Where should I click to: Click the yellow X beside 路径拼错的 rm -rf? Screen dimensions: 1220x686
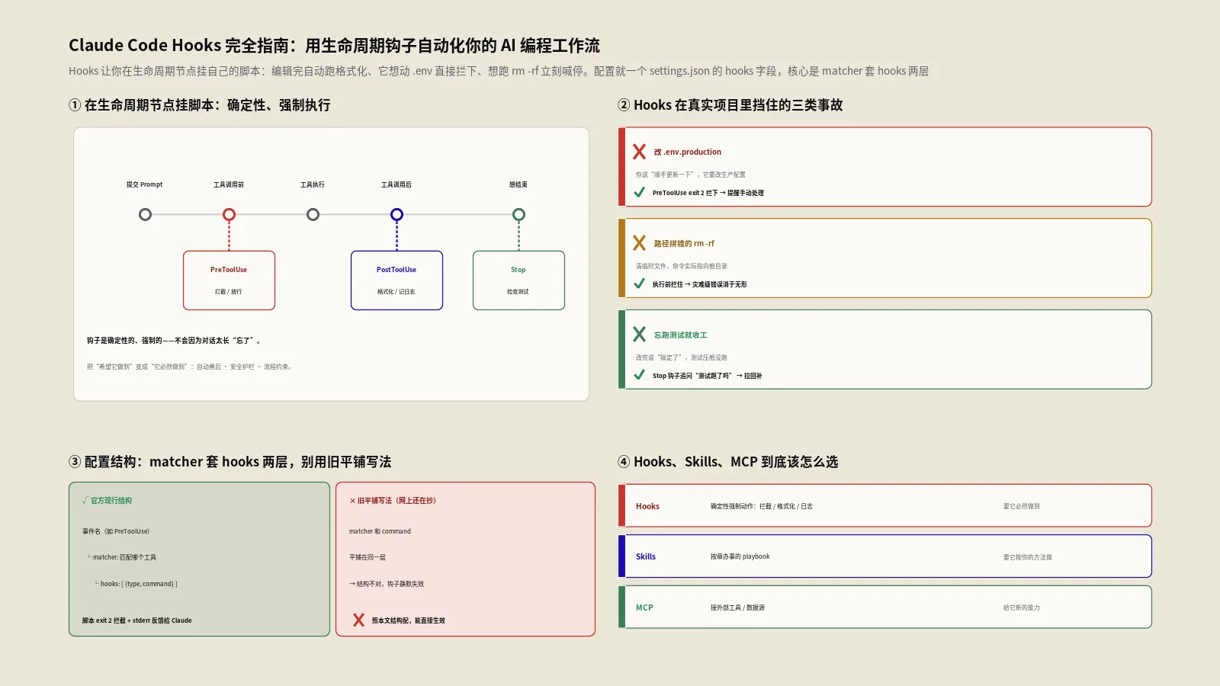pyautogui.click(x=639, y=243)
